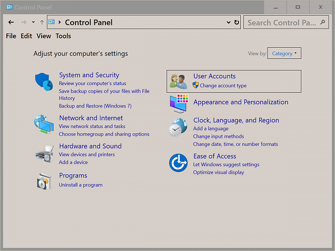Open the File menu
This screenshot has height=251, width=335.
[11, 36]
